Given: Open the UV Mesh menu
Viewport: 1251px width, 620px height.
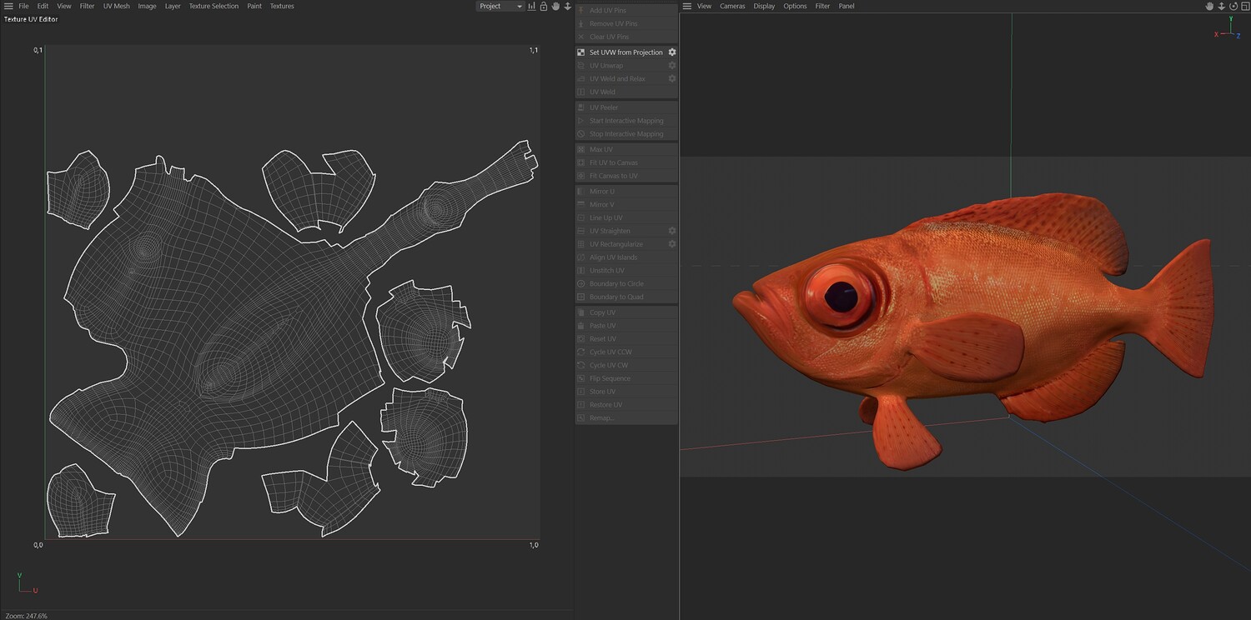Looking at the screenshot, I should tap(117, 6).
